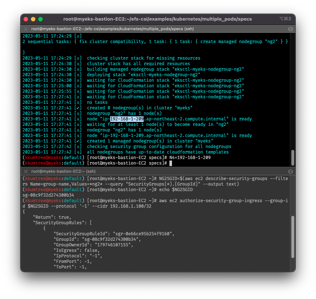Click 'waiting for at least 1 node(s)' line
This screenshot has width=316, height=299.
point(126,124)
